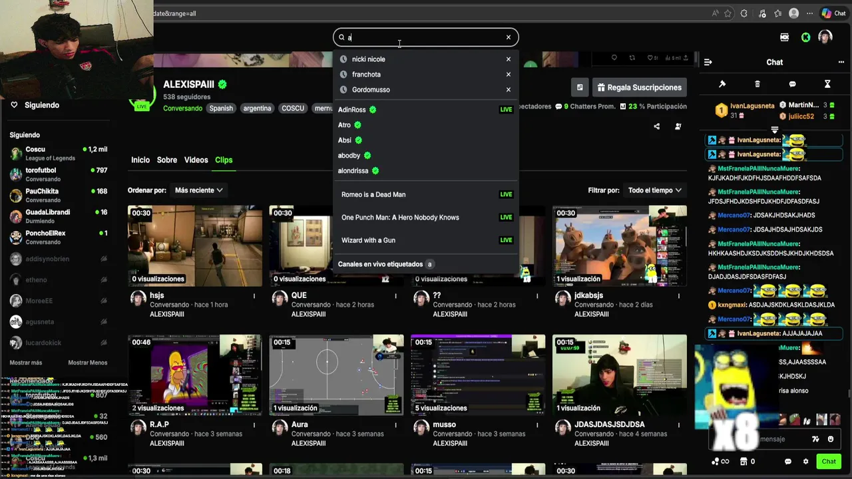This screenshot has width=852, height=479.
Task: Open three-dot menu for 'musso' clip
Action: click(x=538, y=425)
